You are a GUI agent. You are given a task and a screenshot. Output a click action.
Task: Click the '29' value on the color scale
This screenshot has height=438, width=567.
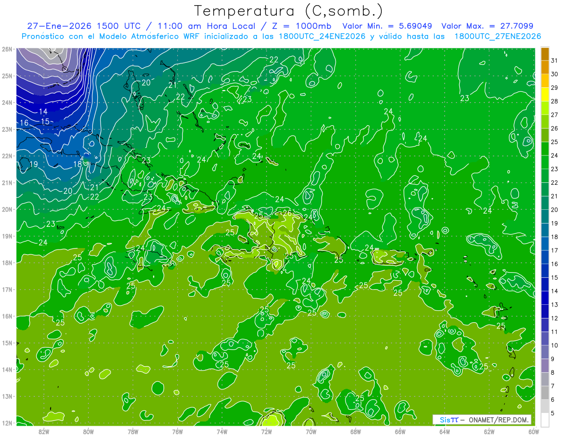[x=554, y=88]
